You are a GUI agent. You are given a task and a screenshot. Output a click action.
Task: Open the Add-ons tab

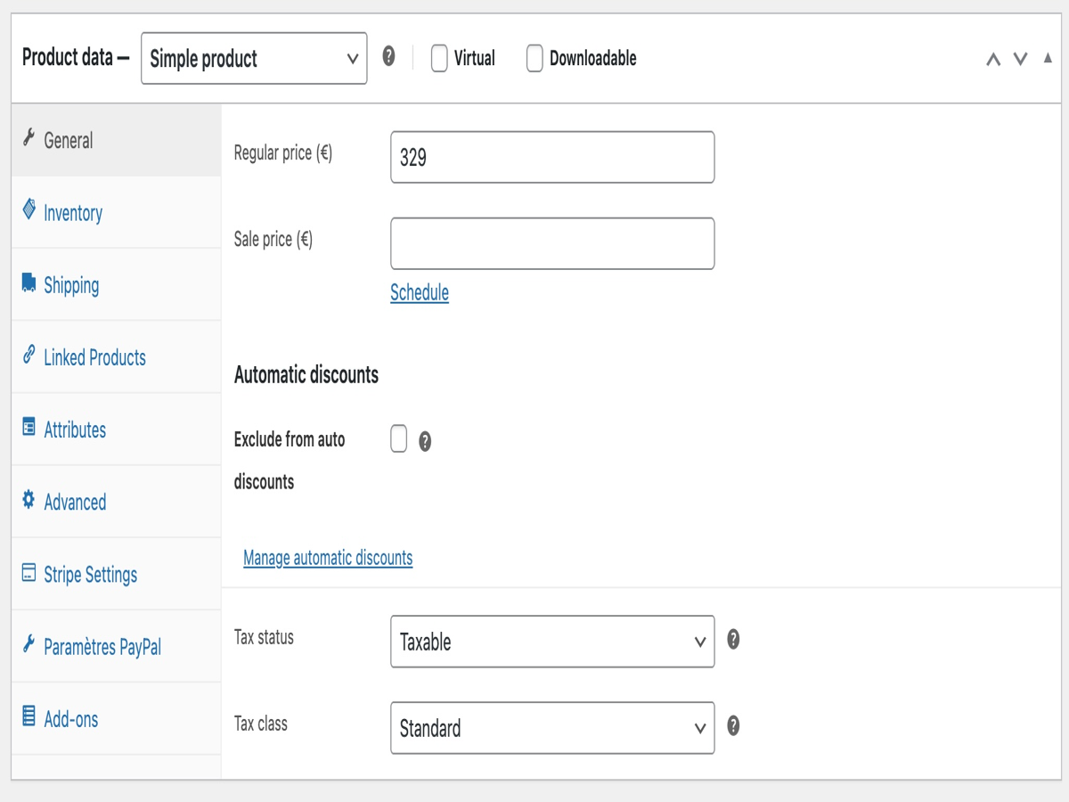[71, 718]
